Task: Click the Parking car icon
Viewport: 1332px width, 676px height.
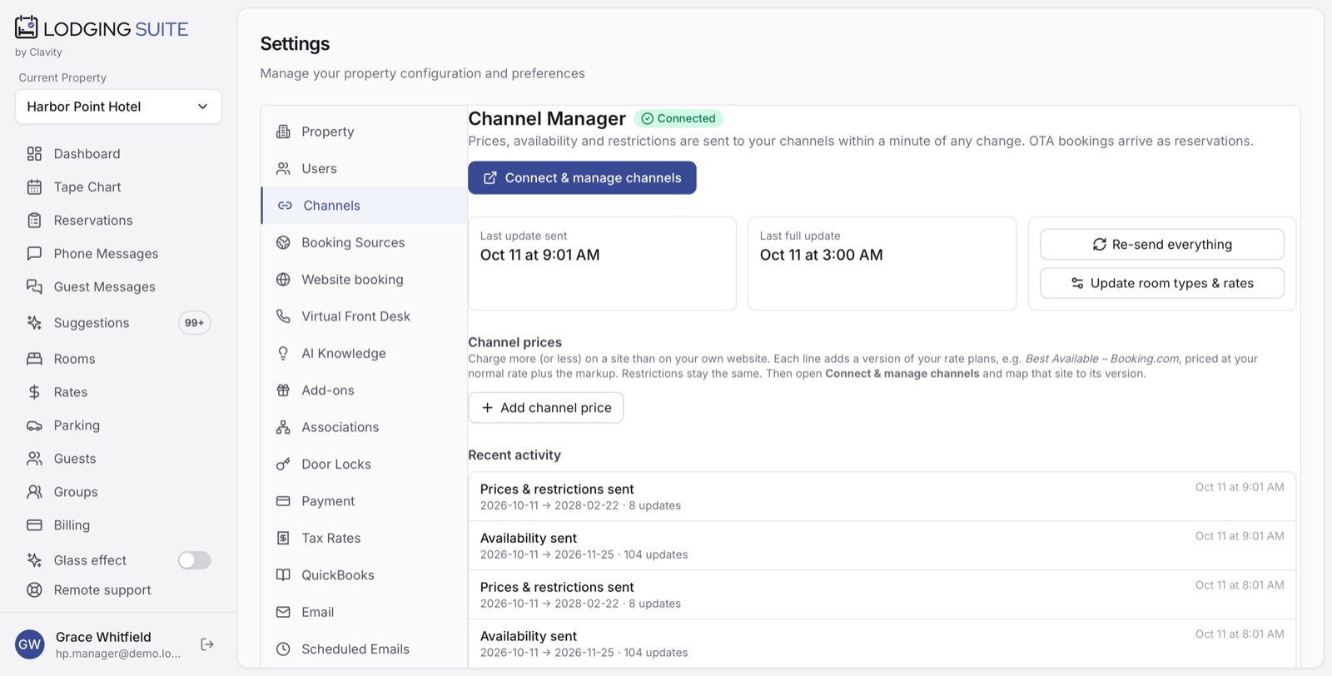Action: (x=34, y=425)
